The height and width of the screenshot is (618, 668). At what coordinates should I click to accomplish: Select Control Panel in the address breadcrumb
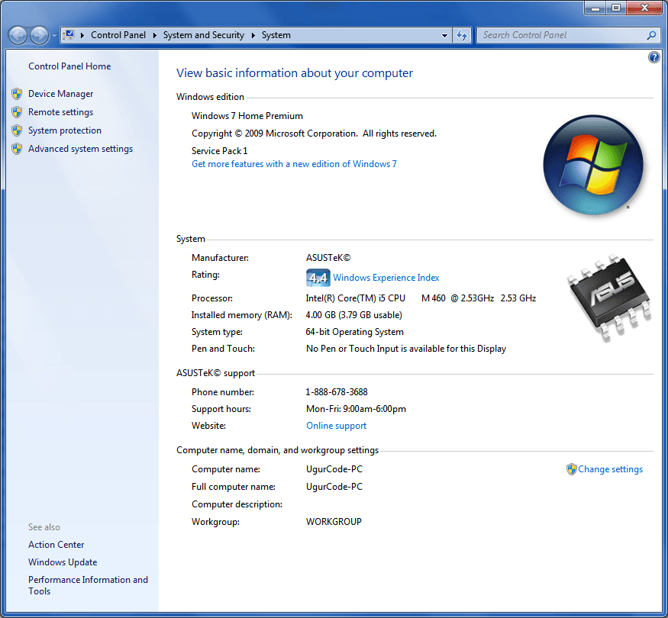[118, 35]
